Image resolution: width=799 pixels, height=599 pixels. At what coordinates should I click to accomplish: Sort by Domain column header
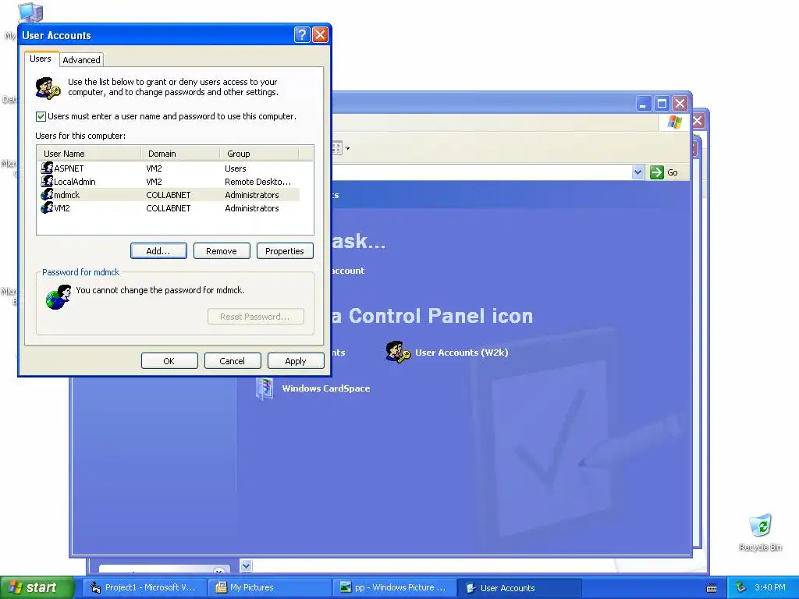[x=180, y=154]
